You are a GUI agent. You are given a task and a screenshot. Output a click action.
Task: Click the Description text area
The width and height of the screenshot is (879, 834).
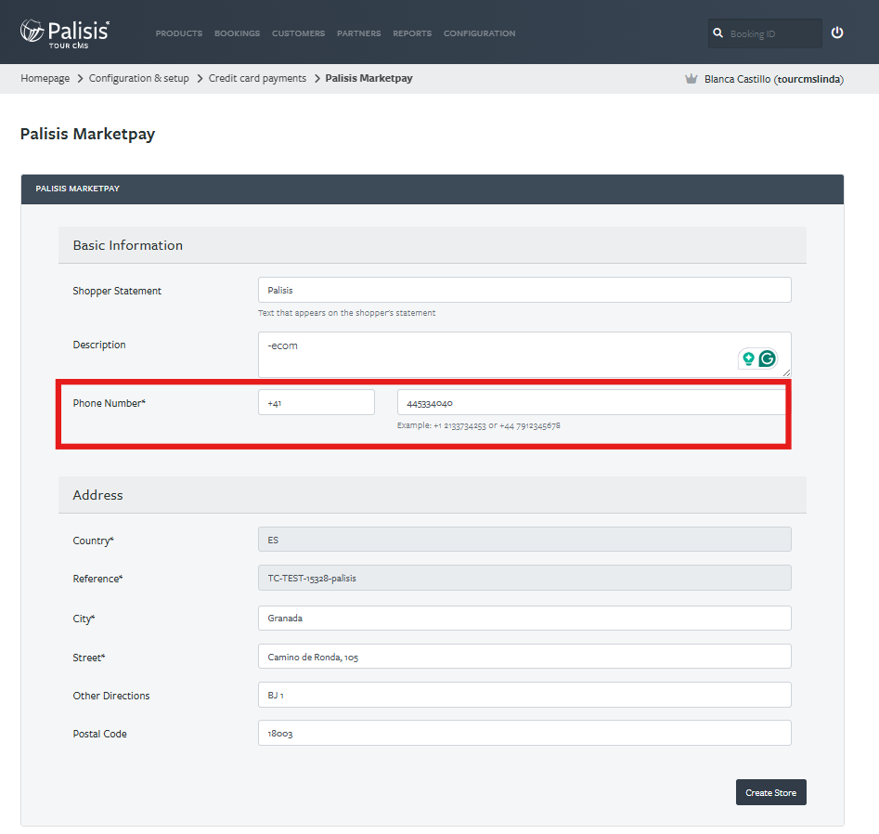point(524,355)
